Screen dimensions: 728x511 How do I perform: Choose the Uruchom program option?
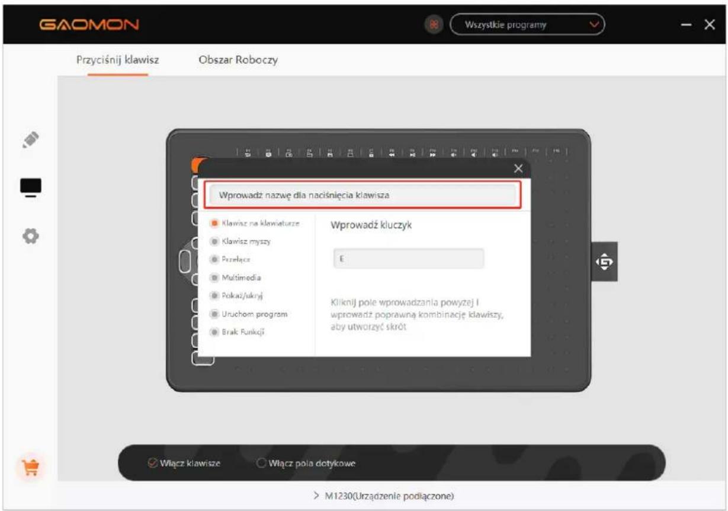coord(249,314)
